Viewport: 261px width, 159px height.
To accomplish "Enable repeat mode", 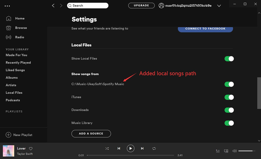I will click(154, 148).
